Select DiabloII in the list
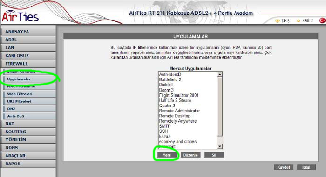Screen dimensions: 326x177 [x=188, y=85]
